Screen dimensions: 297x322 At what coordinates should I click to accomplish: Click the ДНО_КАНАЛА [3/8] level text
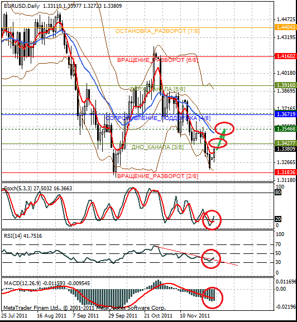[157, 147]
